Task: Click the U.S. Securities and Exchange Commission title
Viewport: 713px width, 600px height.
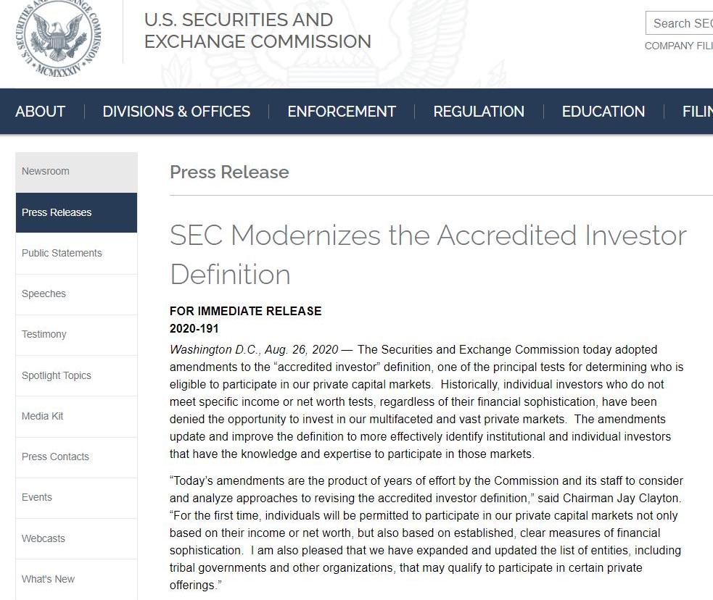Action: tap(257, 31)
